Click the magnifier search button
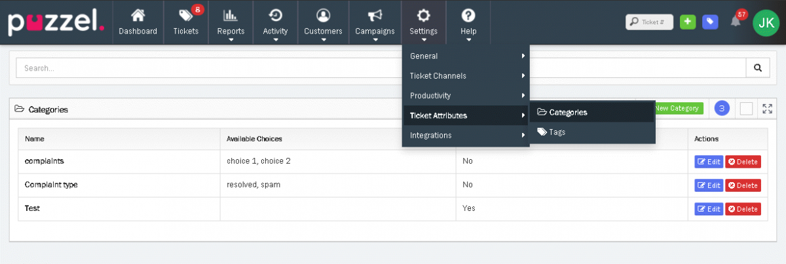786x264 pixels. (757, 67)
